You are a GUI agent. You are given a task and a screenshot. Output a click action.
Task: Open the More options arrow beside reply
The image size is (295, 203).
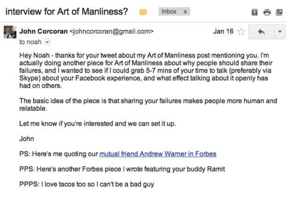click(280, 32)
